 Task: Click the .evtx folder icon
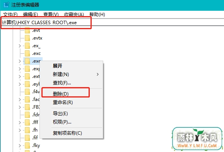click(x=27, y=38)
